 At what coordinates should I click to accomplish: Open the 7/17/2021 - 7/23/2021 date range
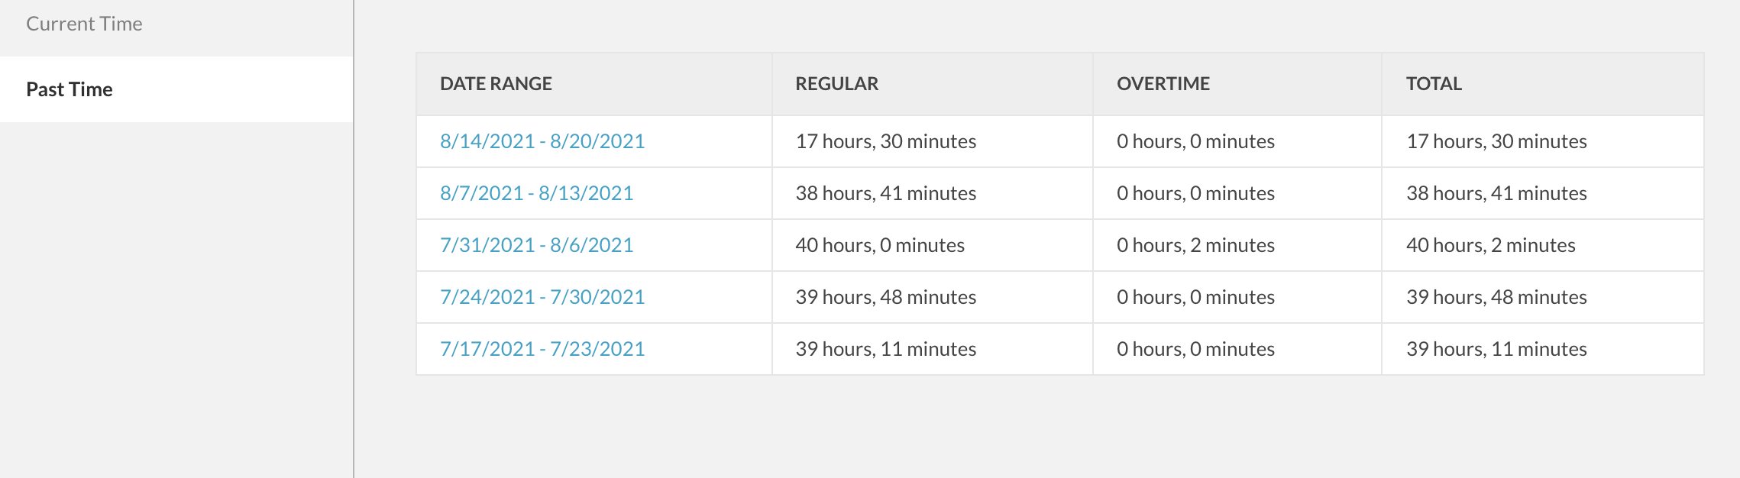(542, 349)
